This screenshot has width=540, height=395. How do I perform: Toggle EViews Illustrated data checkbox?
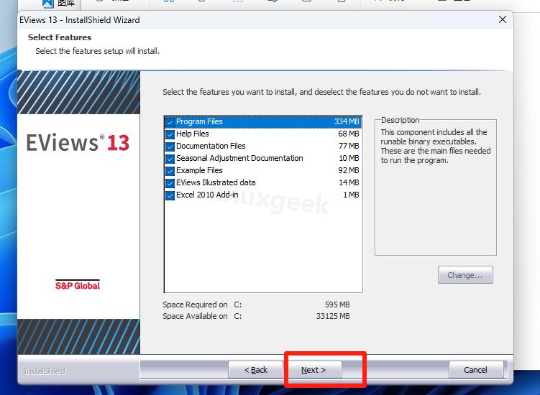(x=170, y=183)
